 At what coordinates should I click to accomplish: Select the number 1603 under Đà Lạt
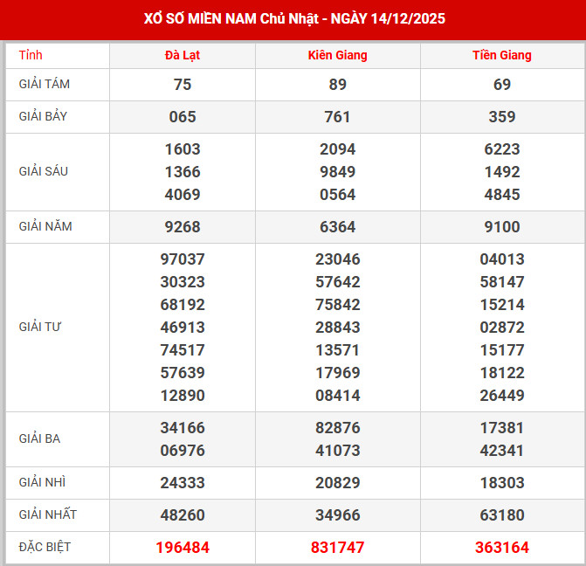click(x=183, y=149)
